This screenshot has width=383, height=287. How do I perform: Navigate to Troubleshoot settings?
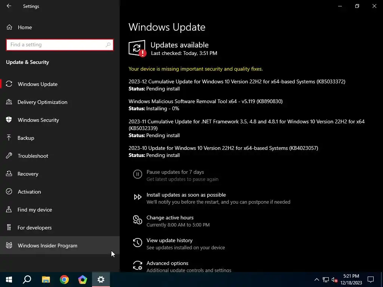pos(60,156)
